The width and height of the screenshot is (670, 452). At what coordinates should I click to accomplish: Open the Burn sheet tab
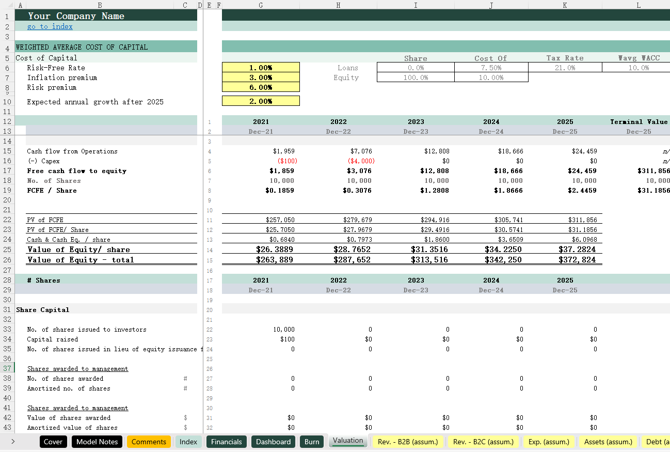point(312,442)
